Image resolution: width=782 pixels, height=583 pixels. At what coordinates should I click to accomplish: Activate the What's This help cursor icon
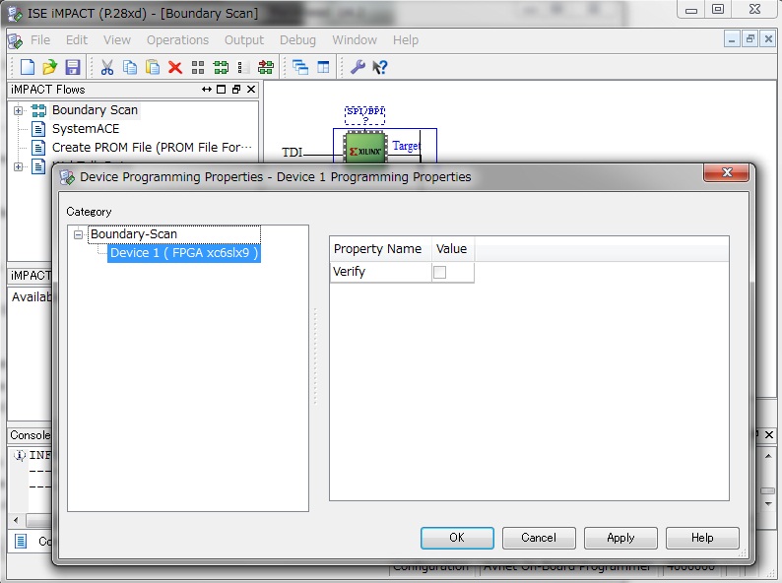pyautogui.click(x=380, y=67)
